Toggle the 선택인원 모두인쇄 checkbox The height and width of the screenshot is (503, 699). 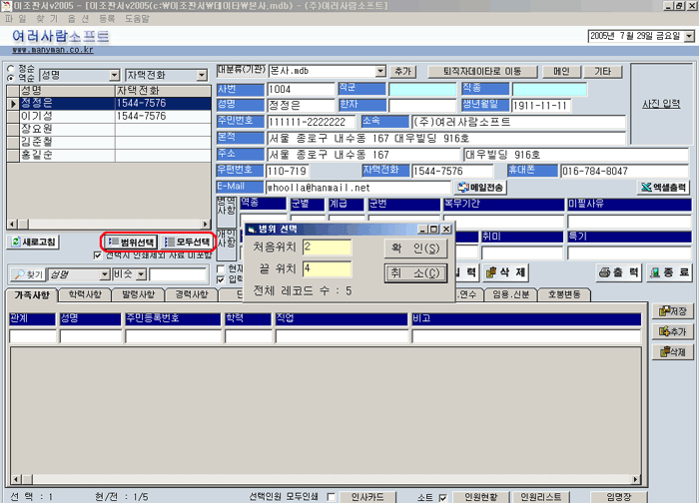(331, 496)
